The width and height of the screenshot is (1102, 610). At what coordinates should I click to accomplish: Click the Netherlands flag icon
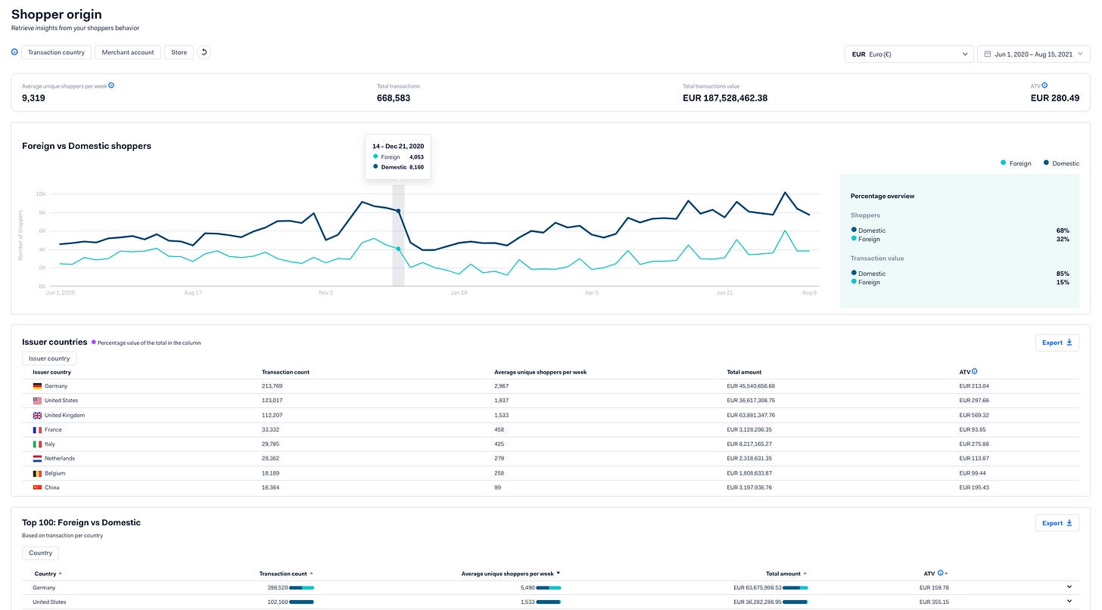(37, 458)
